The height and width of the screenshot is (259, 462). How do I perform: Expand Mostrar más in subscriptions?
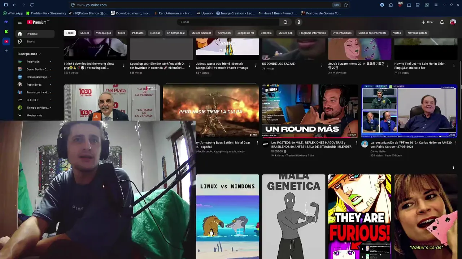[35, 115]
